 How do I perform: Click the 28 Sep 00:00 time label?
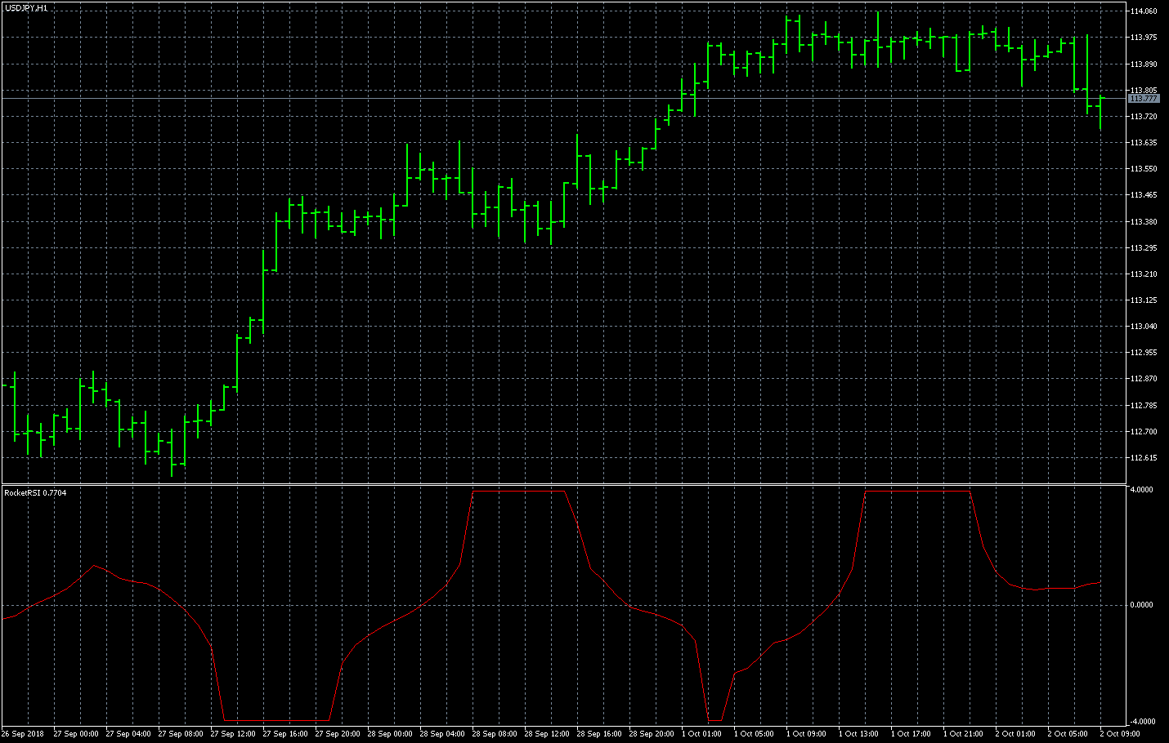coord(390,734)
